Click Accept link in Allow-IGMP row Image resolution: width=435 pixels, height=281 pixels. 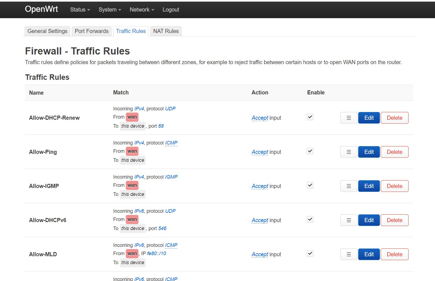[x=260, y=186]
